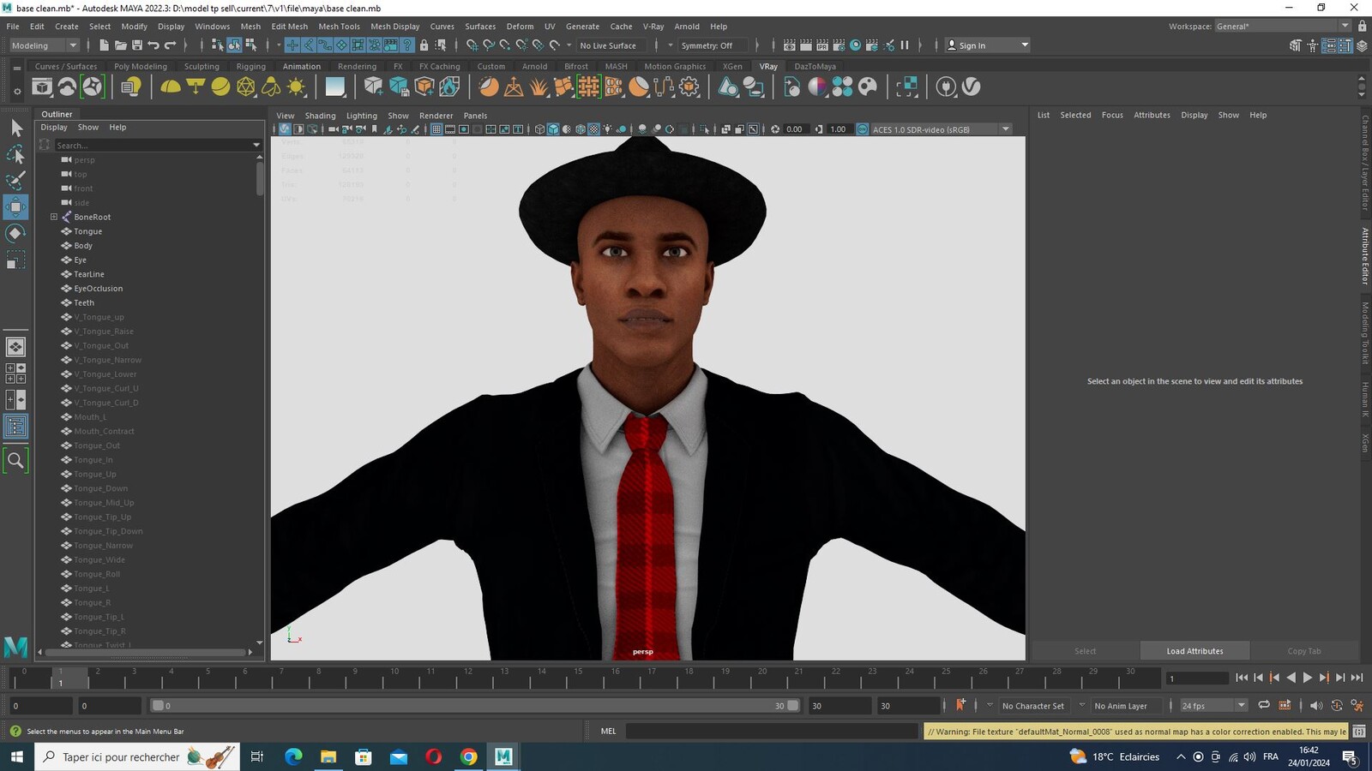Toggle timeline audio mute icon
The width and height of the screenshot is (1372, 771).
pyautogui.click(x=1316, y=706)
